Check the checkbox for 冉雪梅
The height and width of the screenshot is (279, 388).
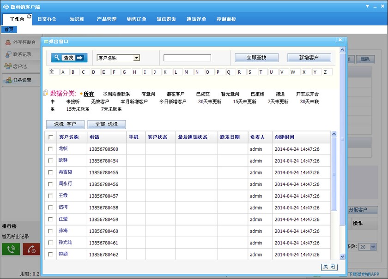pyautogui.click(x=50, y=172)
